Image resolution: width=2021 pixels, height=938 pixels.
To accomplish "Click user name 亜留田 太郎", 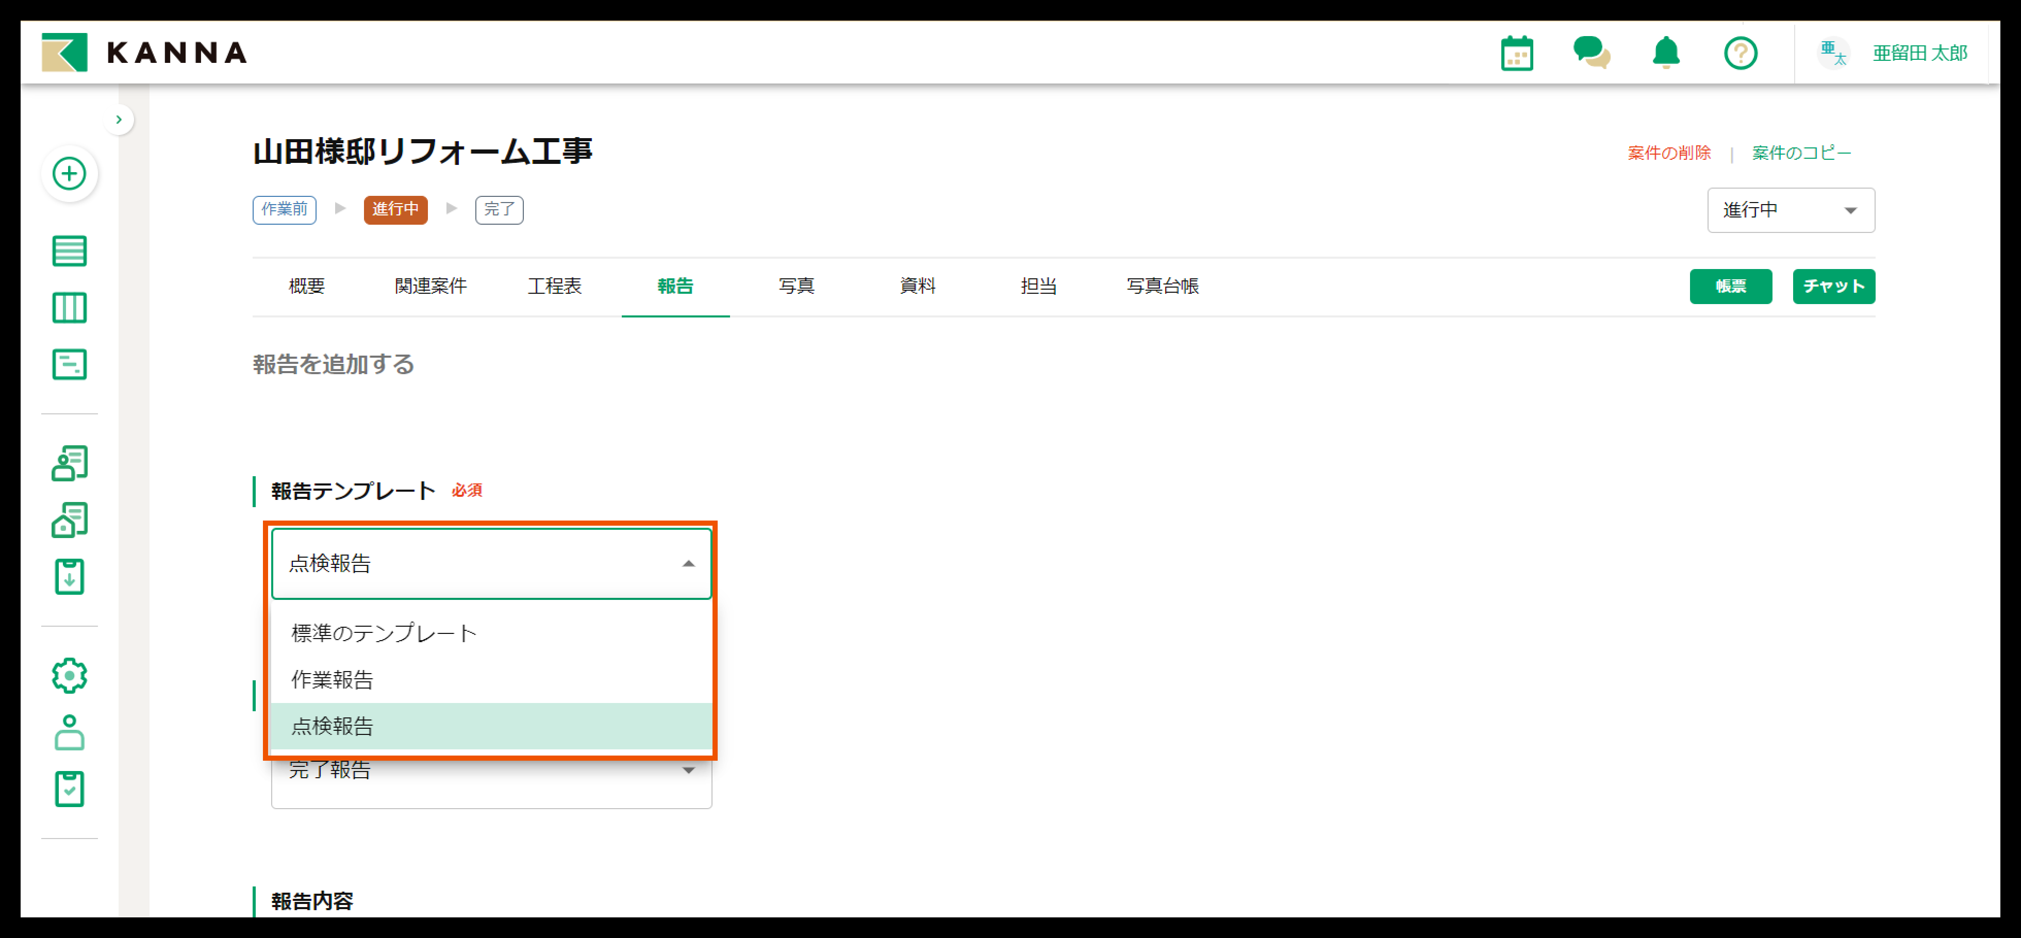I will pyautogui.click(x=1920, y=53).
